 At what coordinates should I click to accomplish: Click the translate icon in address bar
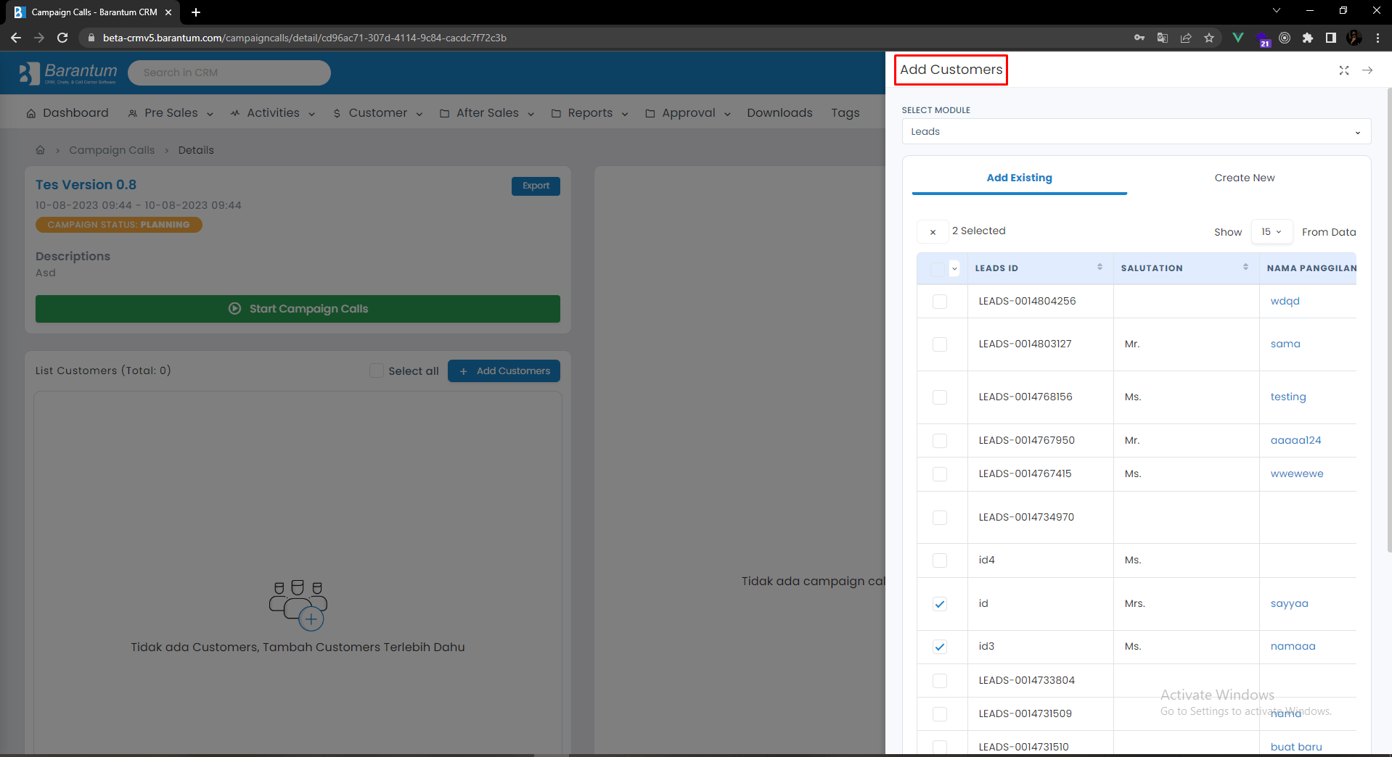pos(1163,38)
